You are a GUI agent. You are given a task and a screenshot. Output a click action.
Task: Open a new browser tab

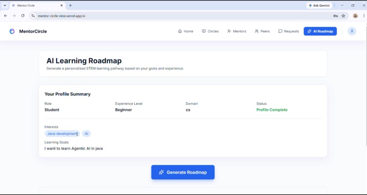(70, 5)
